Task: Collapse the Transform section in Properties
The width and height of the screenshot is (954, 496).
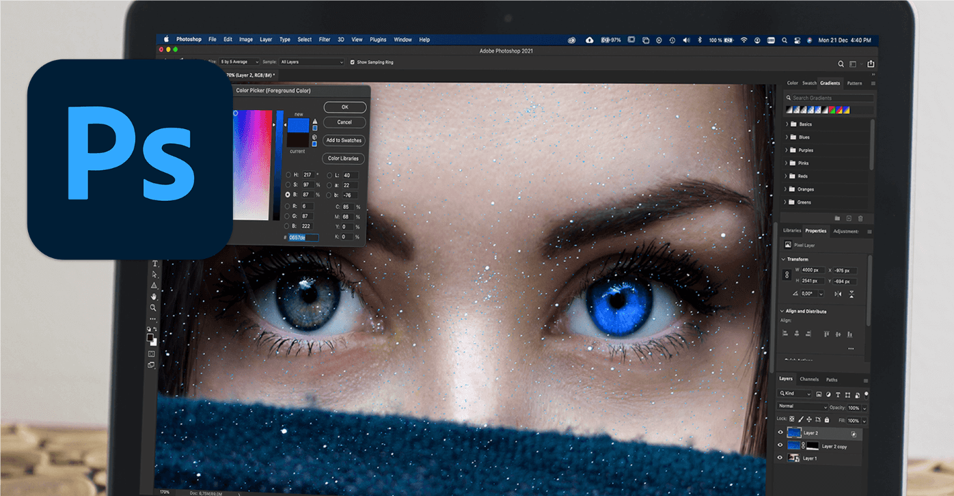Action: pos(782,259)
